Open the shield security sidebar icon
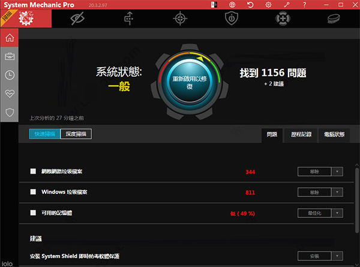The height and width of the screenshot is (267, 360). coord(10,113)
